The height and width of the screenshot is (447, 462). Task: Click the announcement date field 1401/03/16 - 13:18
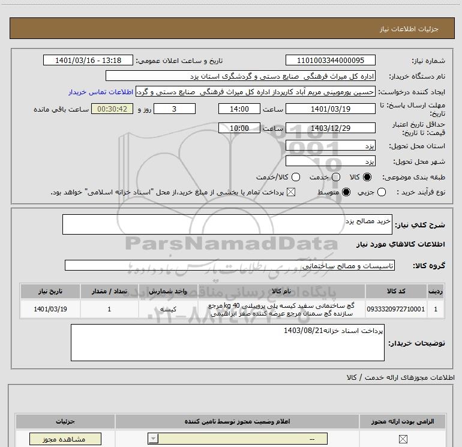(88, 61)
